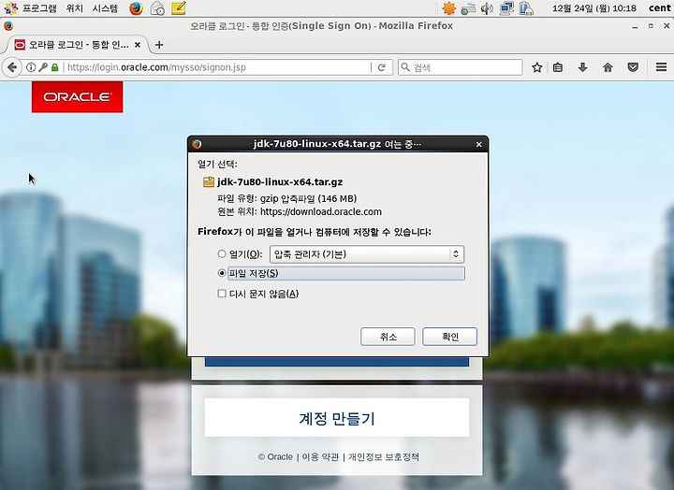Select the 파일 저장(S) radio button
The height and width of the screenshot is (490, 674).
pyautogui.click(x=222, y=273)
